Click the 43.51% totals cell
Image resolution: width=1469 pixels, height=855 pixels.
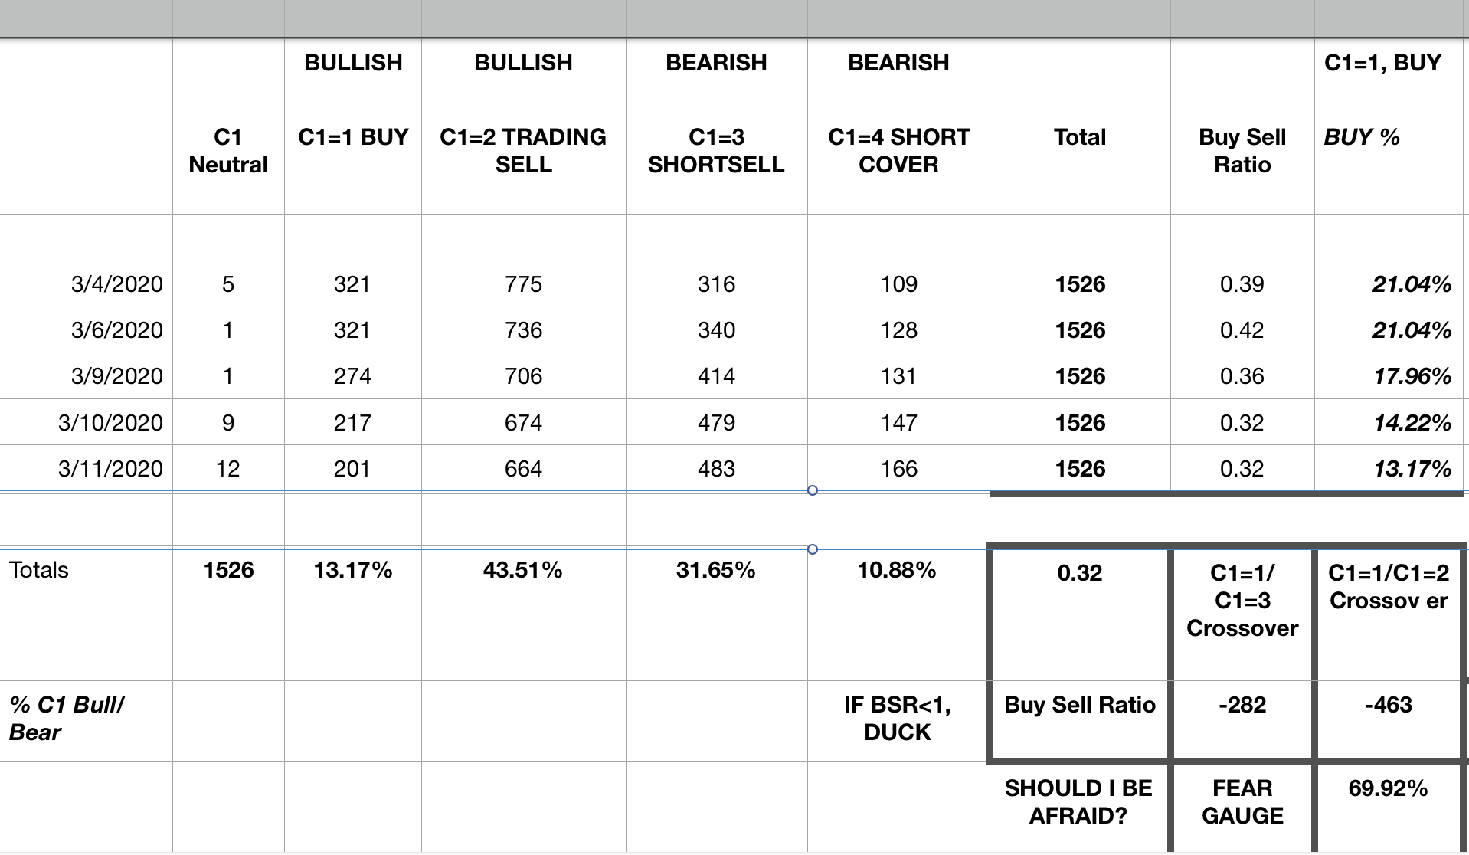click(523, 570)
